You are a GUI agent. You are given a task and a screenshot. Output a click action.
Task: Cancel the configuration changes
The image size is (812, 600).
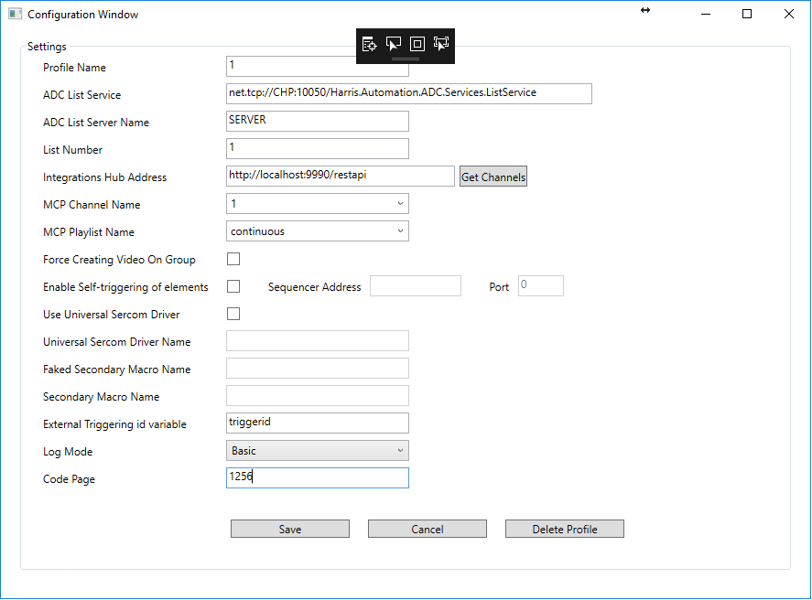pos(427,529)
